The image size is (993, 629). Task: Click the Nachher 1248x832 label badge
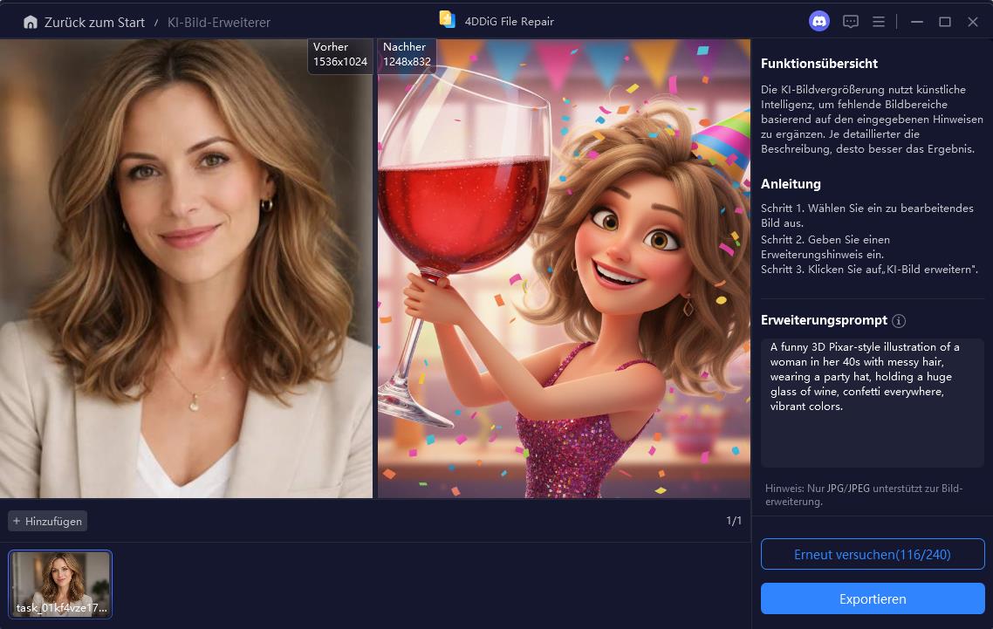407,53
